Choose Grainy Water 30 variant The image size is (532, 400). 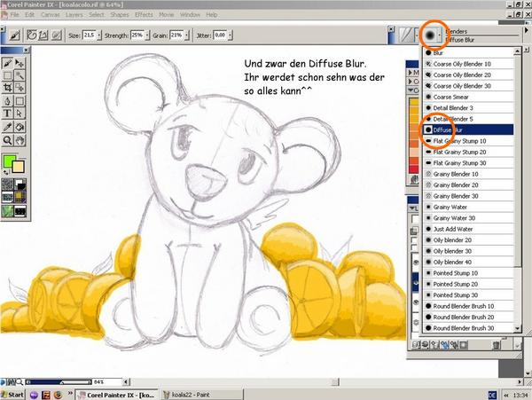coord(468,218)
